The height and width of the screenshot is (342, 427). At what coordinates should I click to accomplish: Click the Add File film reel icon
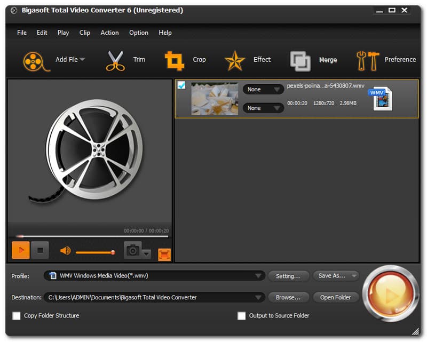tap(36, 61)
